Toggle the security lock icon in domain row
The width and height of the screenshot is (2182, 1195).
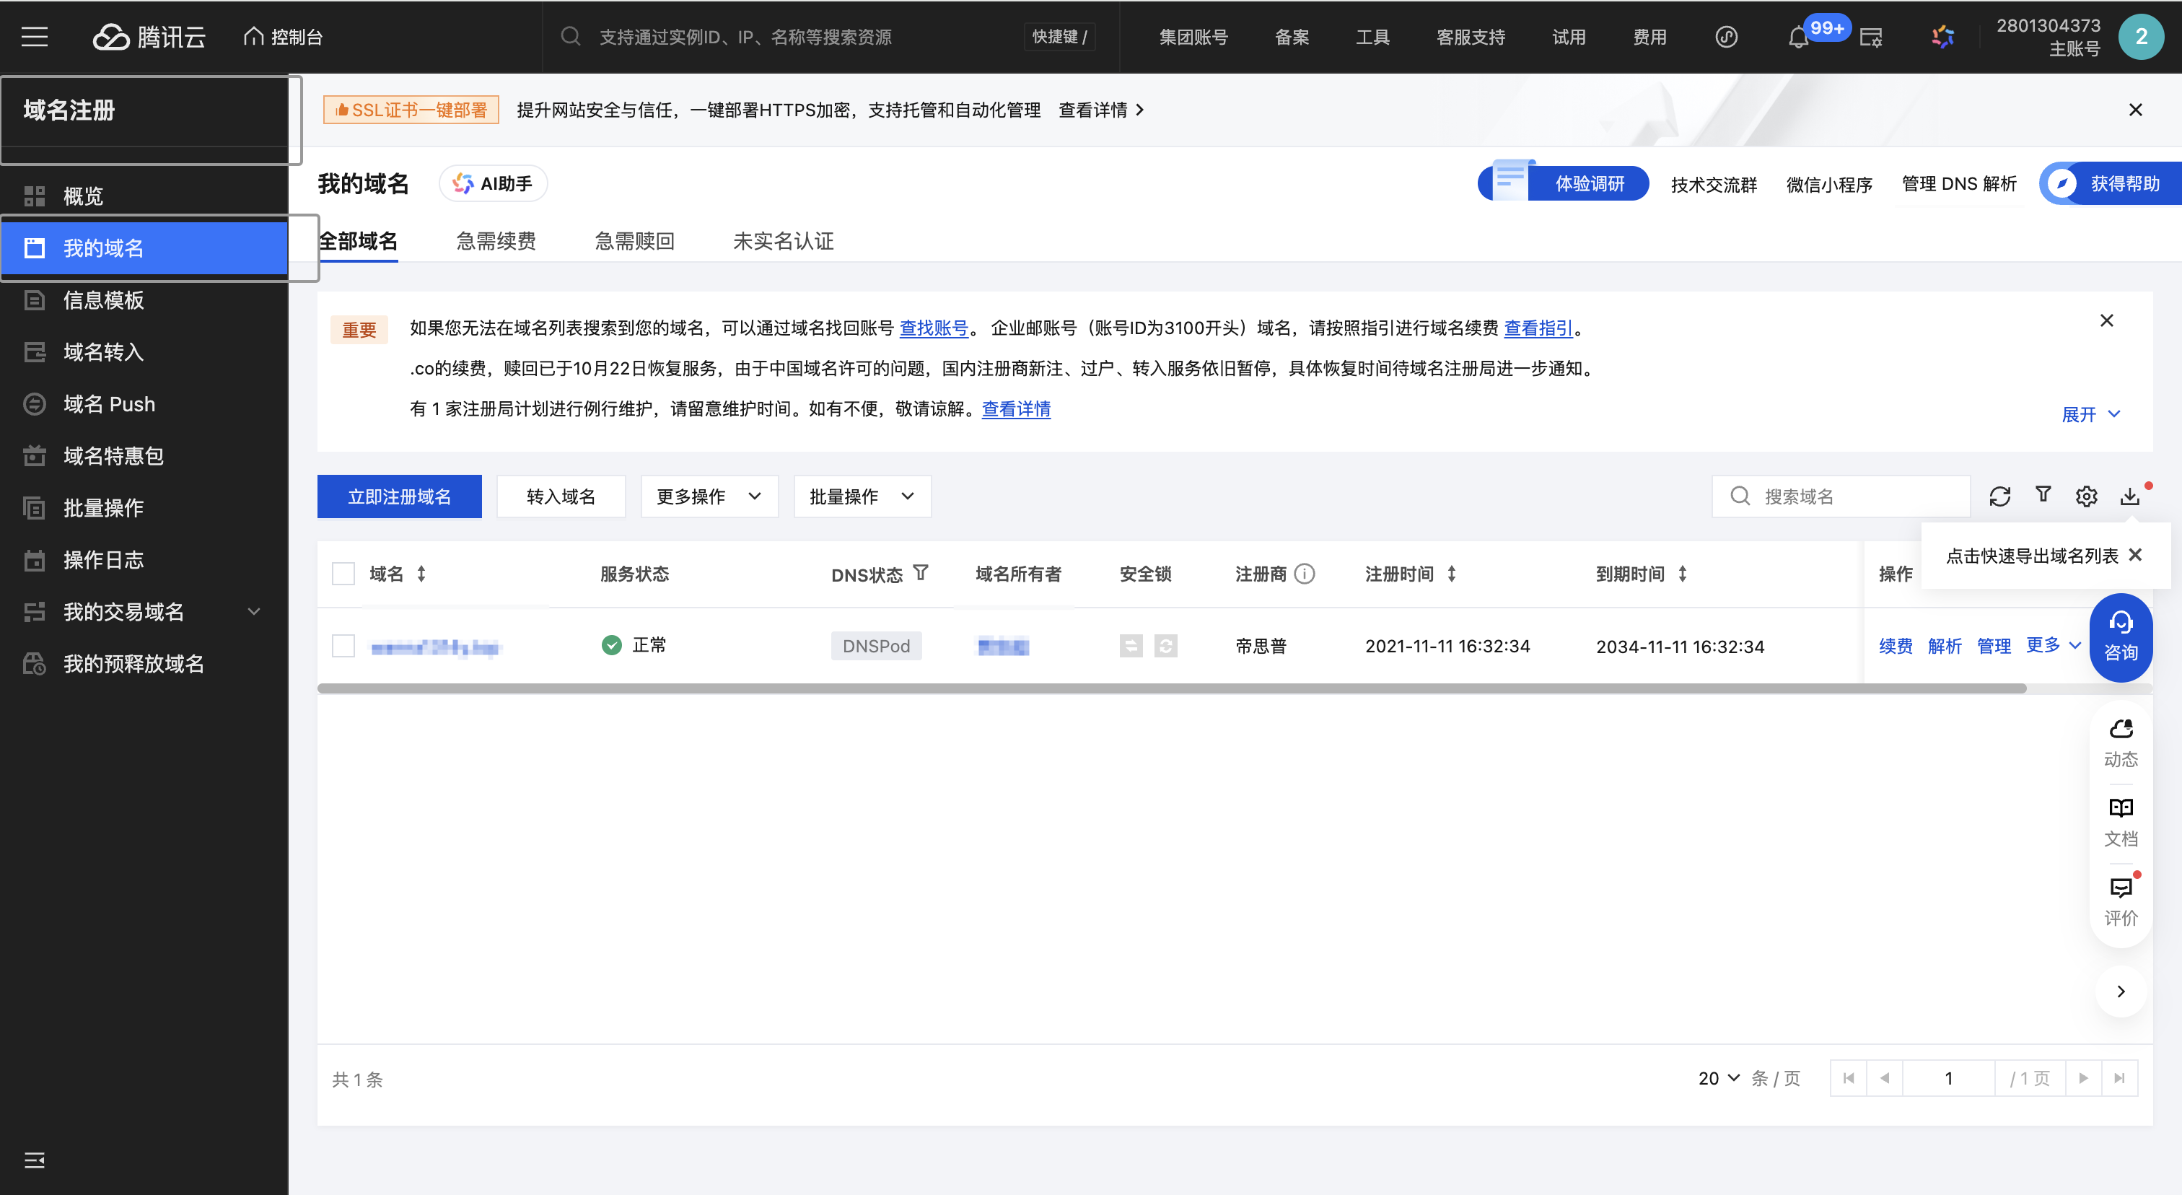(x=1131, y=646)
